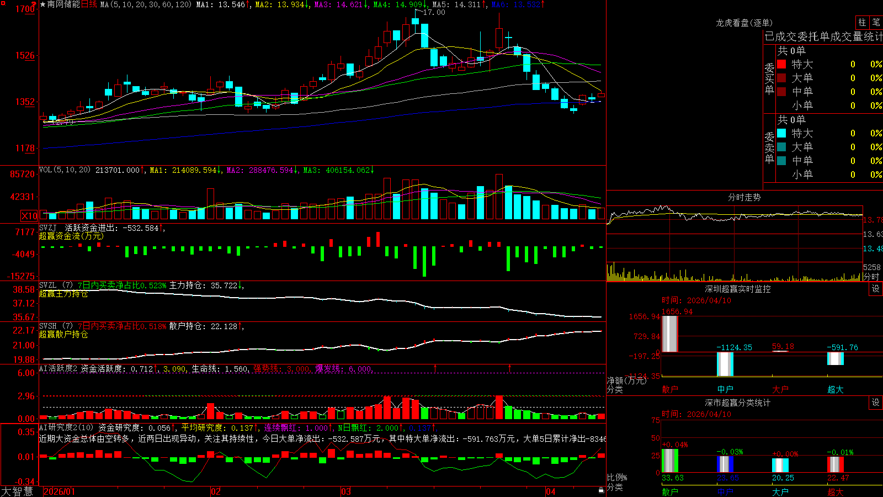Click the 04 month marker on the axis

[x=550, y=491]
